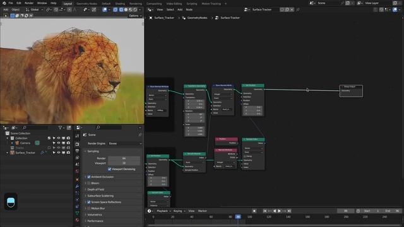
Task: Open the Tool properties tab icon
Action: 77,136
